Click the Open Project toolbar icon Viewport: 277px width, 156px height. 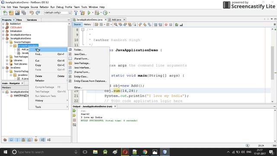click(17, 13)
